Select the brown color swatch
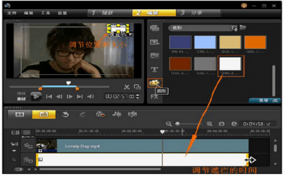This screenshot has width=284, height=177. coord(180,64)
